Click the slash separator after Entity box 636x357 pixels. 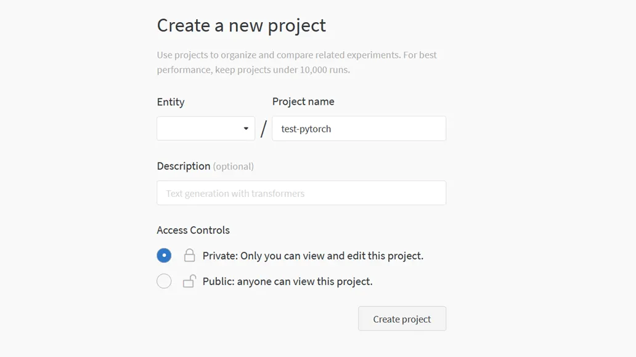[264, 129]
